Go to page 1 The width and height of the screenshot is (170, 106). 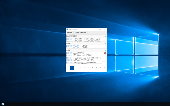tap(68, 68)
